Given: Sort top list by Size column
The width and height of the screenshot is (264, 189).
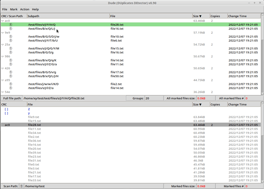Looking at the screenshot, I should click(201, 16).
